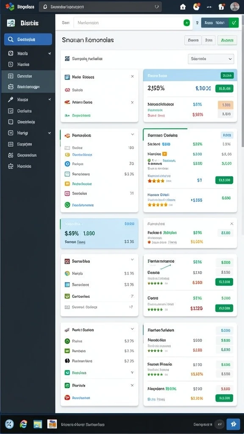Toggle the green checkmark button at top right

coord(234,23)
